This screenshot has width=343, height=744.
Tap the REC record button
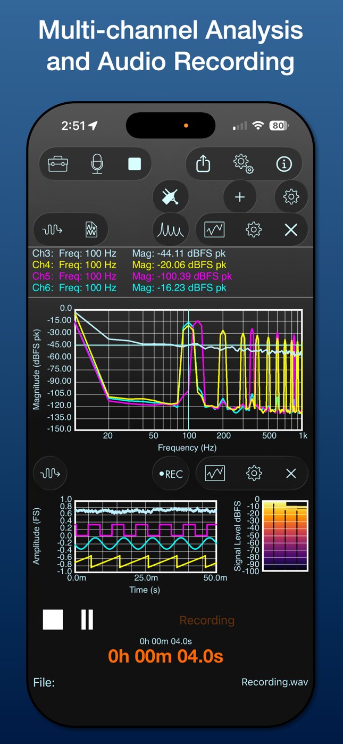pos(171,474)
